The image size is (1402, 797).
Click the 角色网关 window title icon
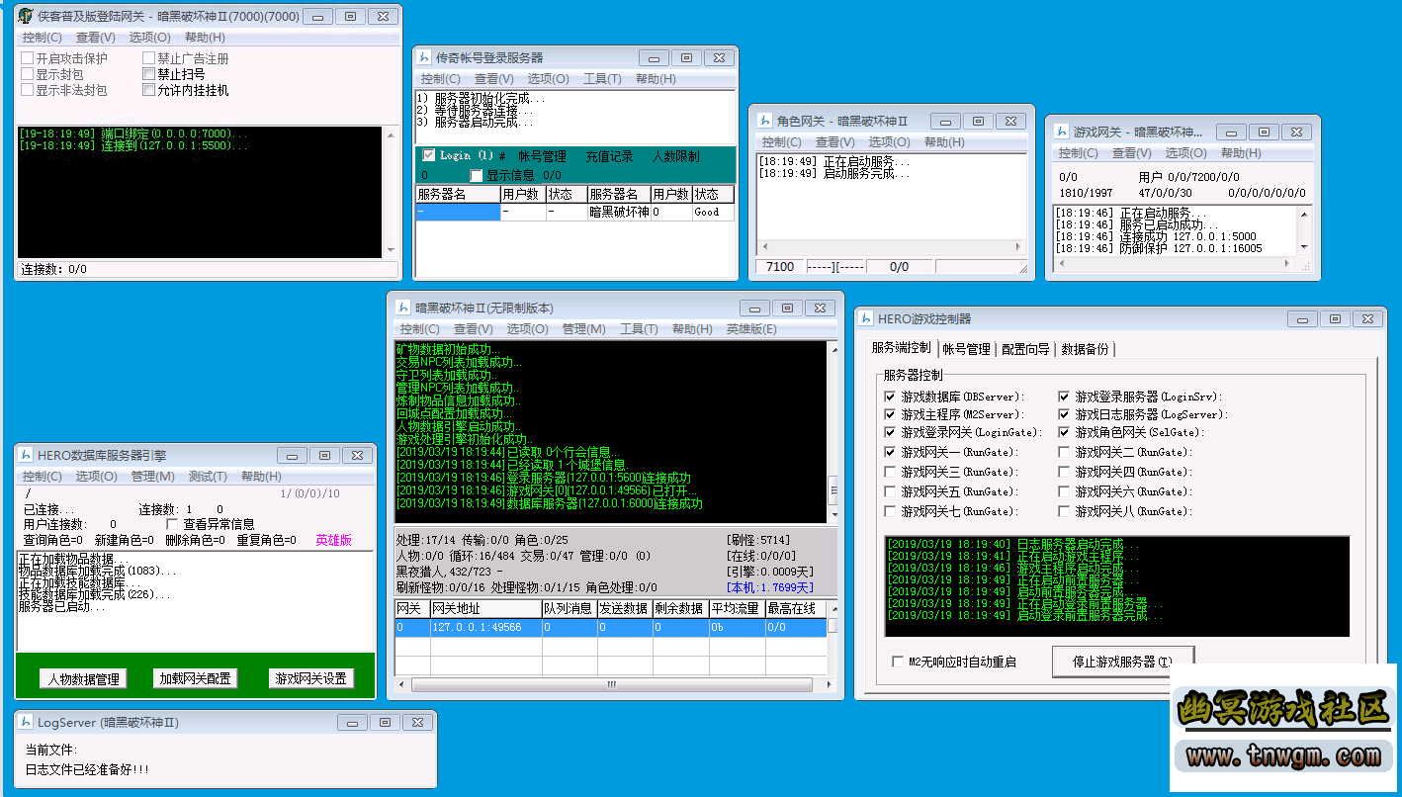click(x=764, y=121)
